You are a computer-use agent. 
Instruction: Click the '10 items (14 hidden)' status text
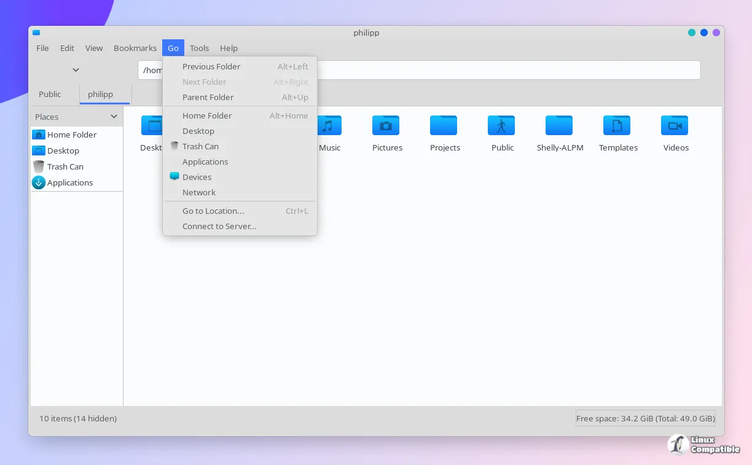click(78, 418)
